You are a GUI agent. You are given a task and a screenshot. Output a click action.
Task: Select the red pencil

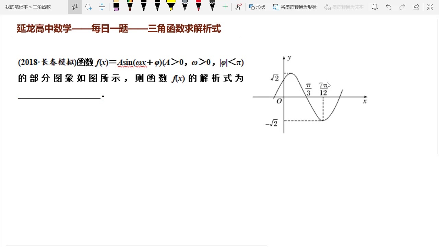(x=199, y=6)
